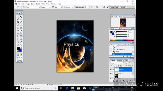Select the Hand tool
The image size is (163, 91).
(18, 45)
